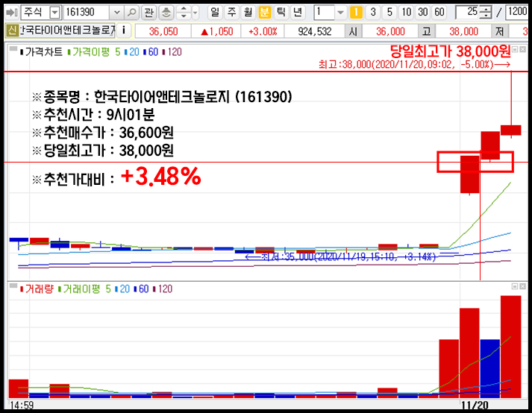
Task: Select the 1-minute interval button
Action: click(356, 13)
